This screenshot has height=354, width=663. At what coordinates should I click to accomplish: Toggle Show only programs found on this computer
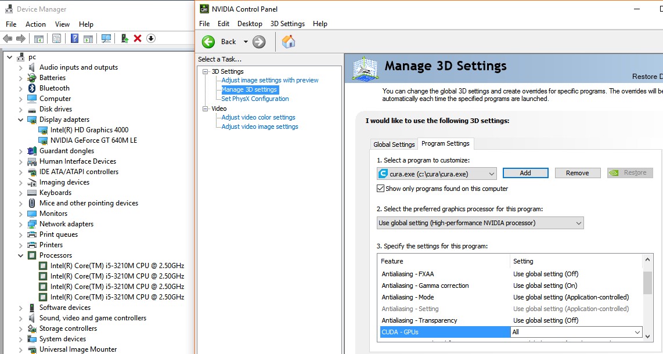coord(381,189)
